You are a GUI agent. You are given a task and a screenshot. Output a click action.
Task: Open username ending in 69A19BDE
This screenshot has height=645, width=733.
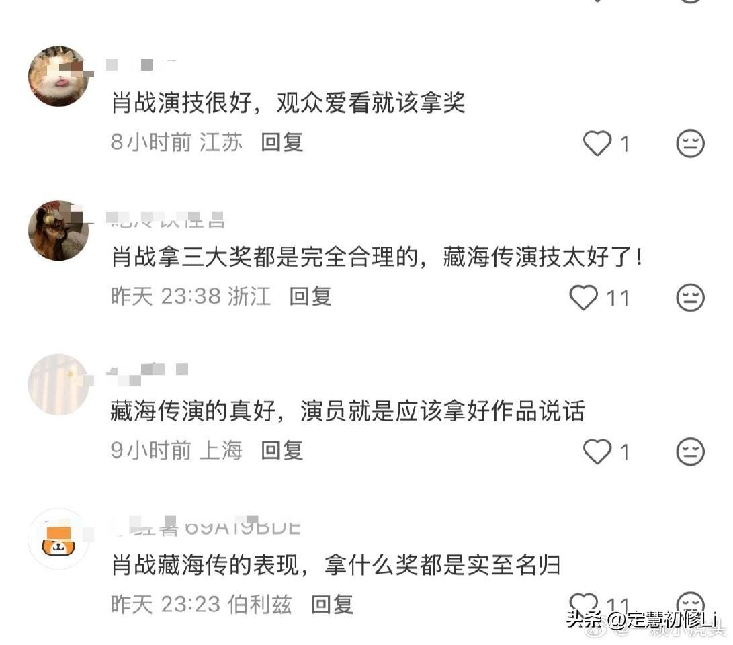click(206, 527)
